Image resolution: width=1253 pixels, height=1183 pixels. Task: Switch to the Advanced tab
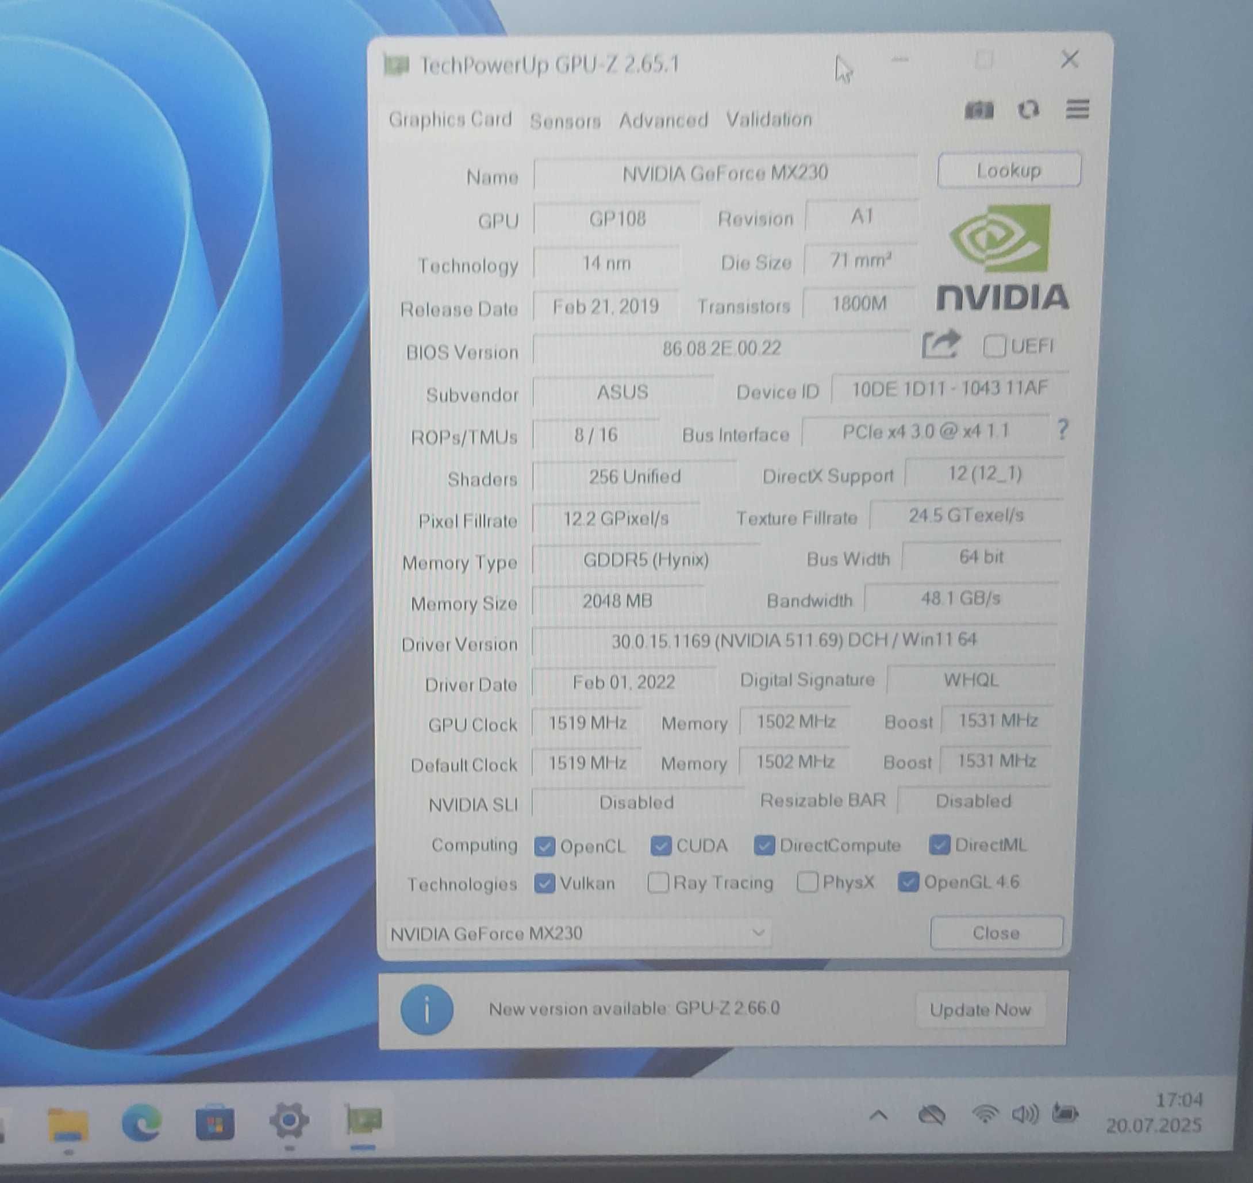[x=663, y=120]
